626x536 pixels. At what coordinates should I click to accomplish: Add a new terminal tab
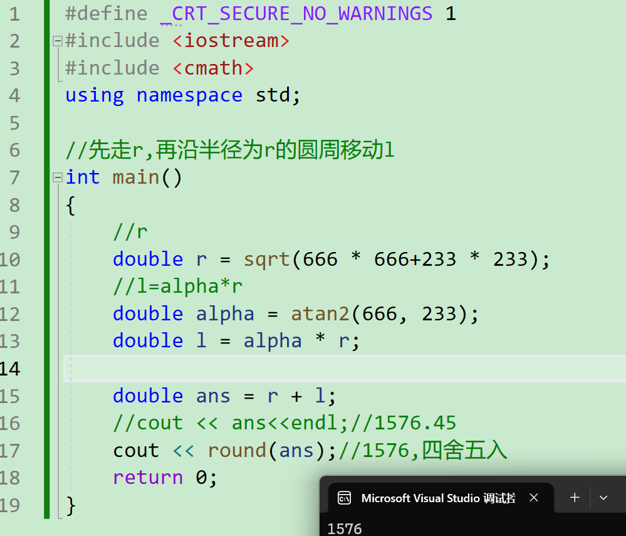pos(575,498)
